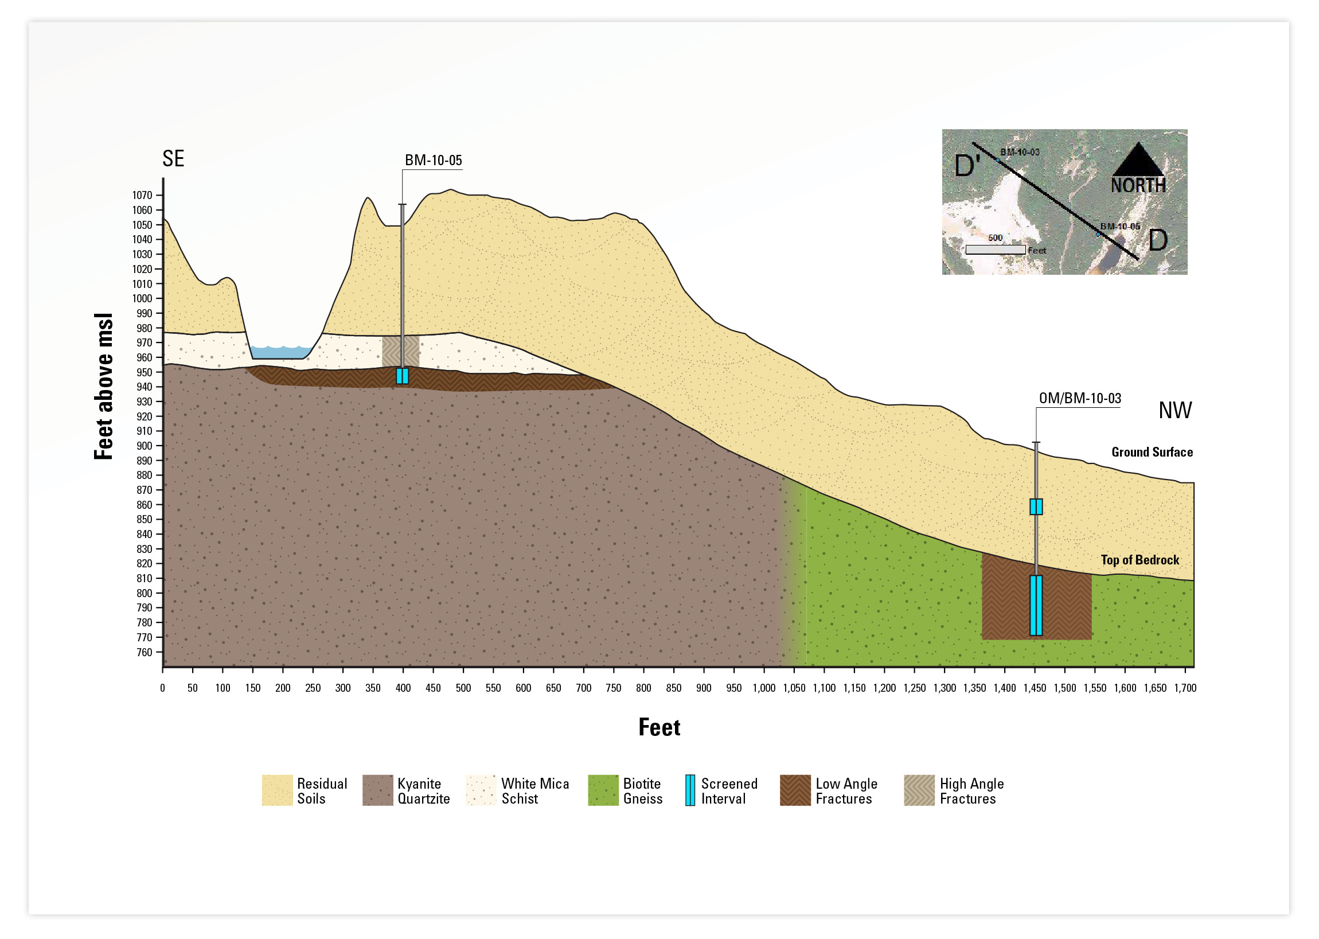Click the 760 elevation tick label
The width and height of the screenshot is (1319, 939).
coord(145,652)
